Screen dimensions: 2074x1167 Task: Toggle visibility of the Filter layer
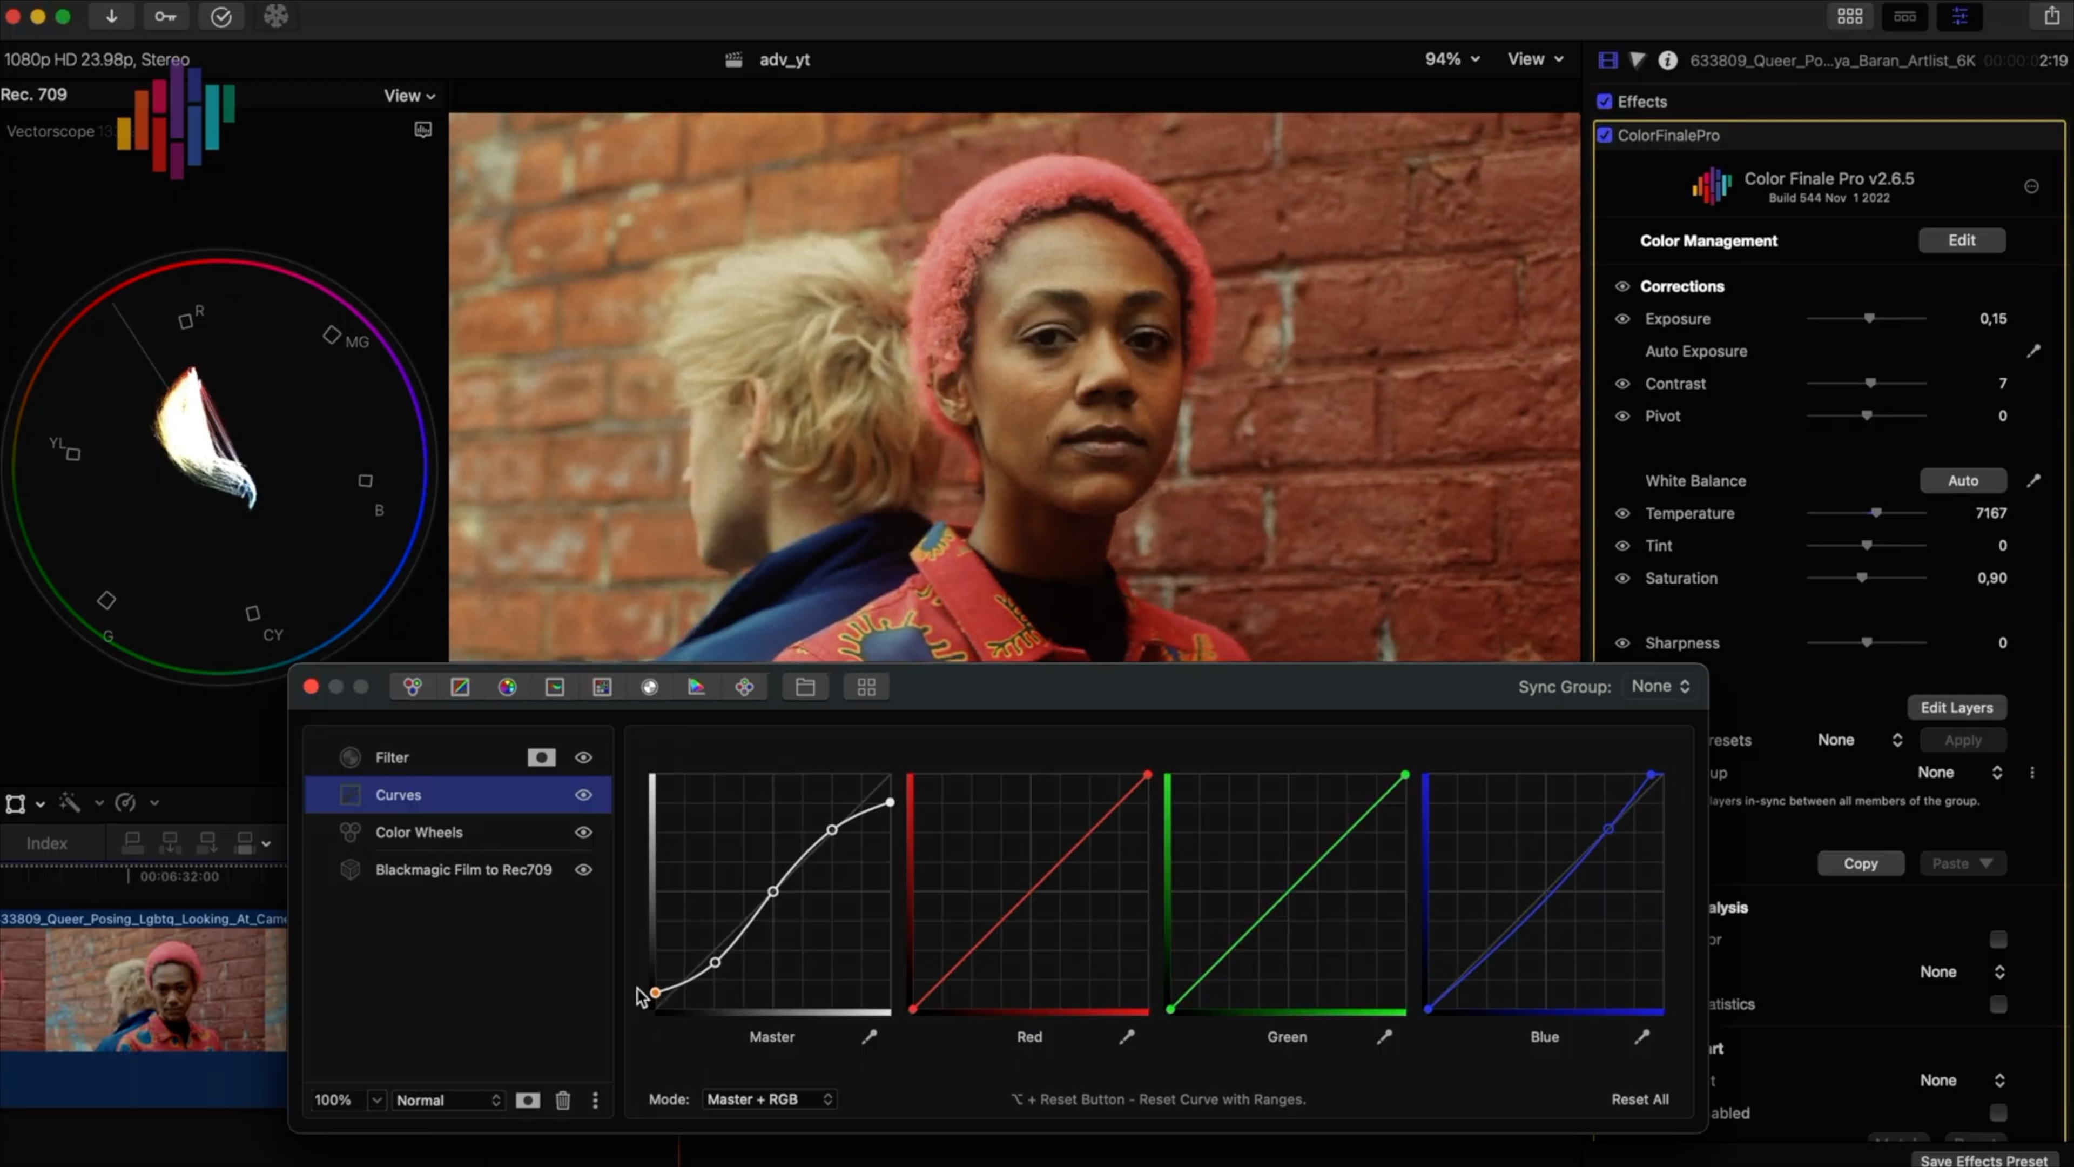[x=583, y=757]
